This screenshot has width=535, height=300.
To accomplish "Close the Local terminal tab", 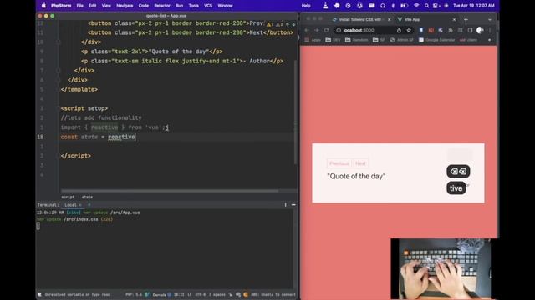I will click(x=80, y=205).
